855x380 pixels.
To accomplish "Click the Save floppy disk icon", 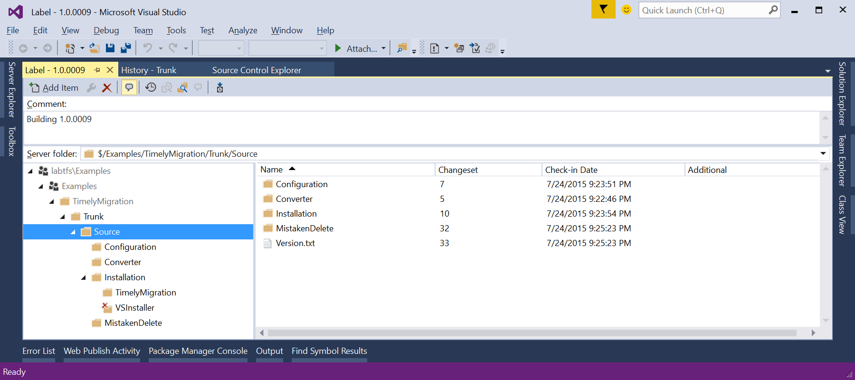I will point(110,48).
